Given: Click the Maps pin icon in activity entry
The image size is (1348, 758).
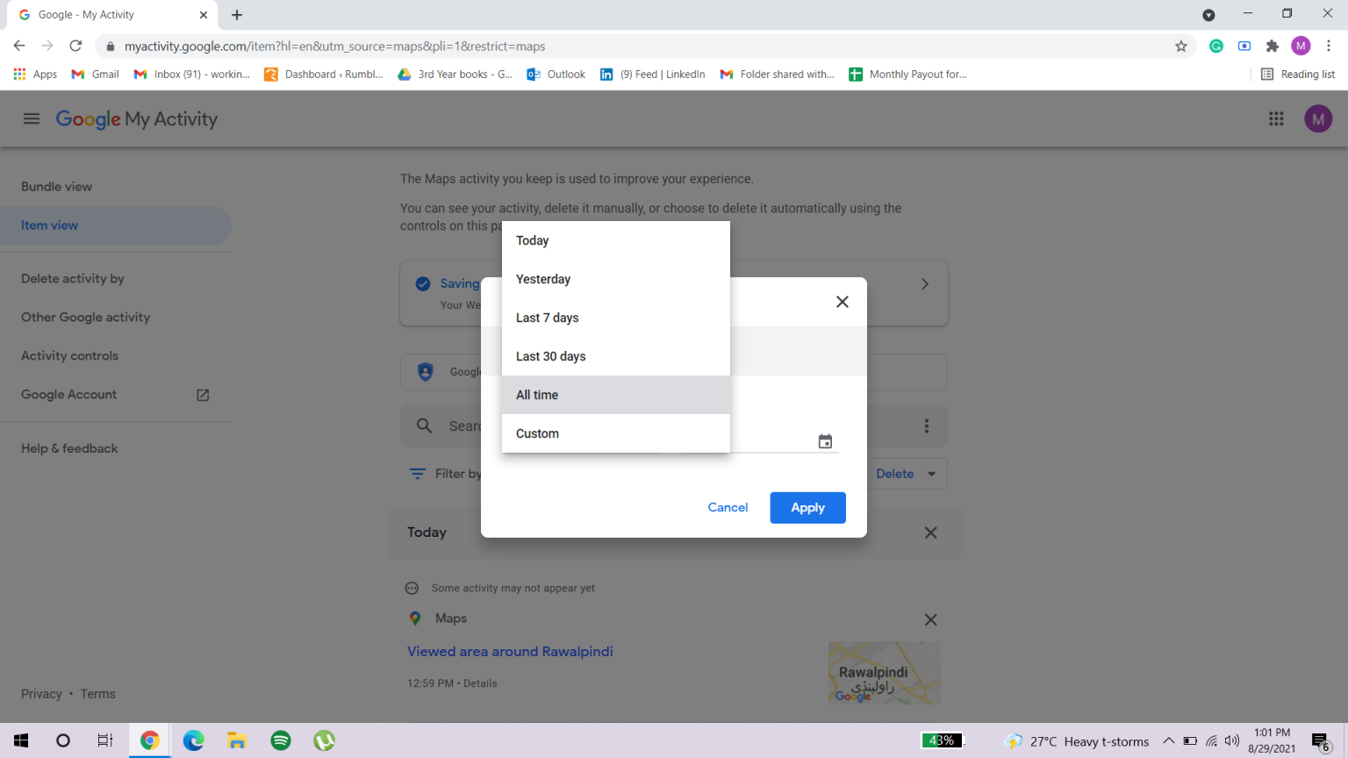Looking at the screenshot, I should 415,618.
